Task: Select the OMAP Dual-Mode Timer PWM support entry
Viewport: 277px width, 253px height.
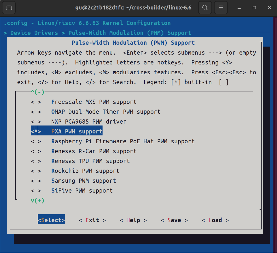Action: coord(106,112)
